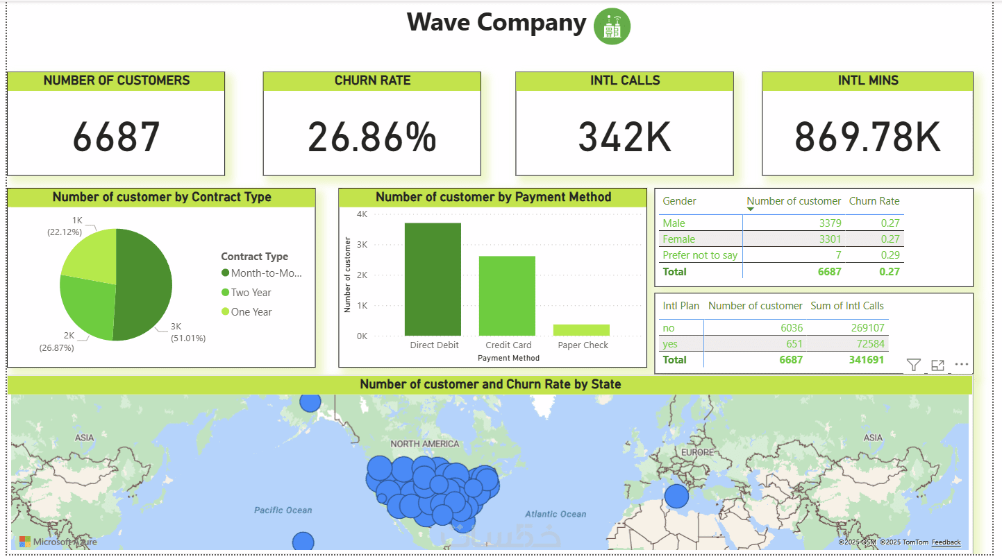Click the 6036 customer count cell

[790, 328]
